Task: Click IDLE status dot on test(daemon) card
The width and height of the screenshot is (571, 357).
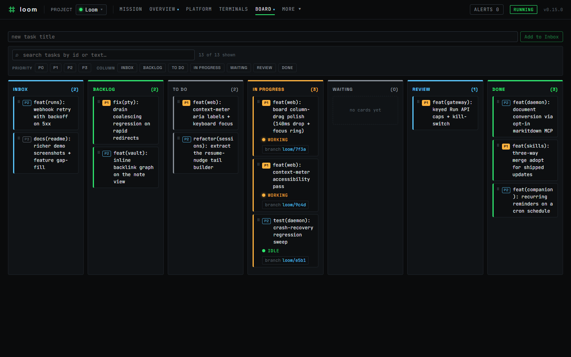Action: point(264,251)
